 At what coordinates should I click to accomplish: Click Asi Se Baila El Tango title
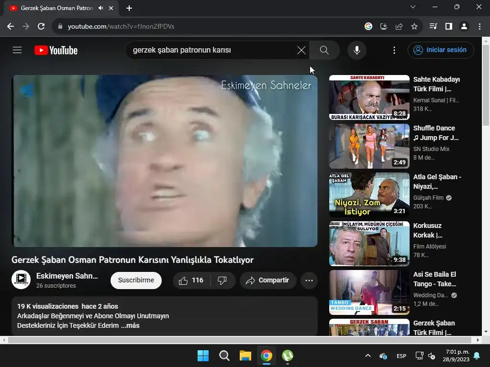pyautogui.click(x=434, y=279)
